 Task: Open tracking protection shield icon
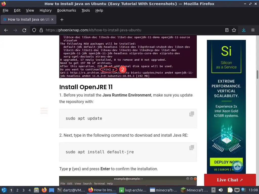click(x=34, y=30)
